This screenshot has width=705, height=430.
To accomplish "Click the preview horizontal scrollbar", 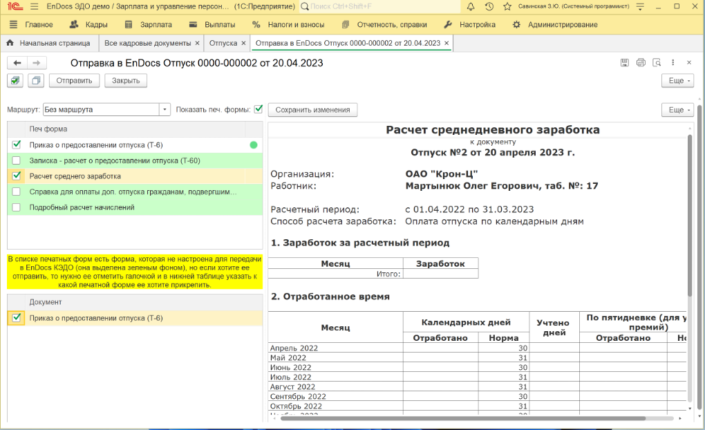I will [463, 418].
